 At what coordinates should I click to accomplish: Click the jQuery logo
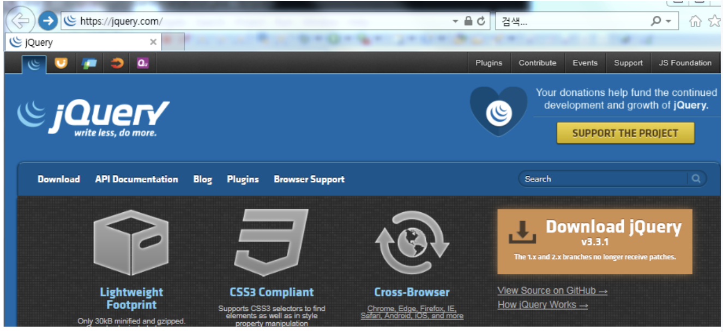93,118
